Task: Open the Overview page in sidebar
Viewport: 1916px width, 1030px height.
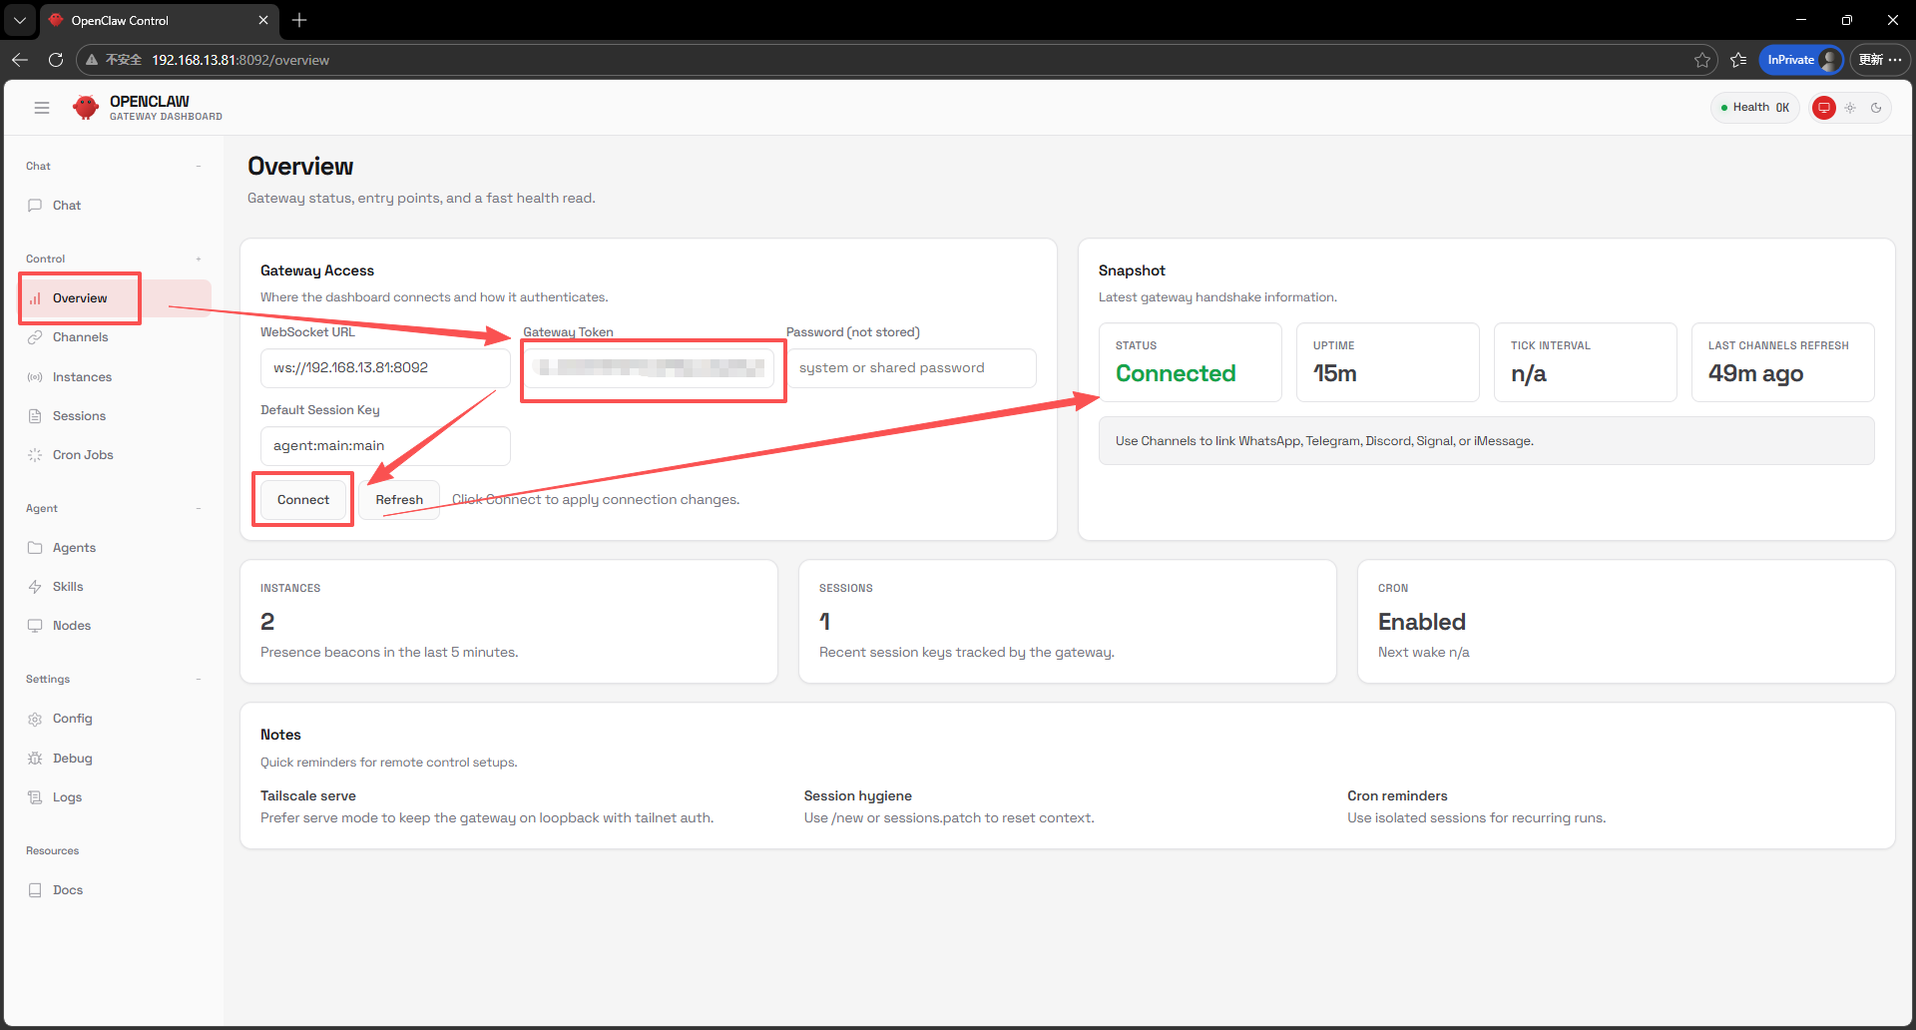Action: click(x=115, y=298)
